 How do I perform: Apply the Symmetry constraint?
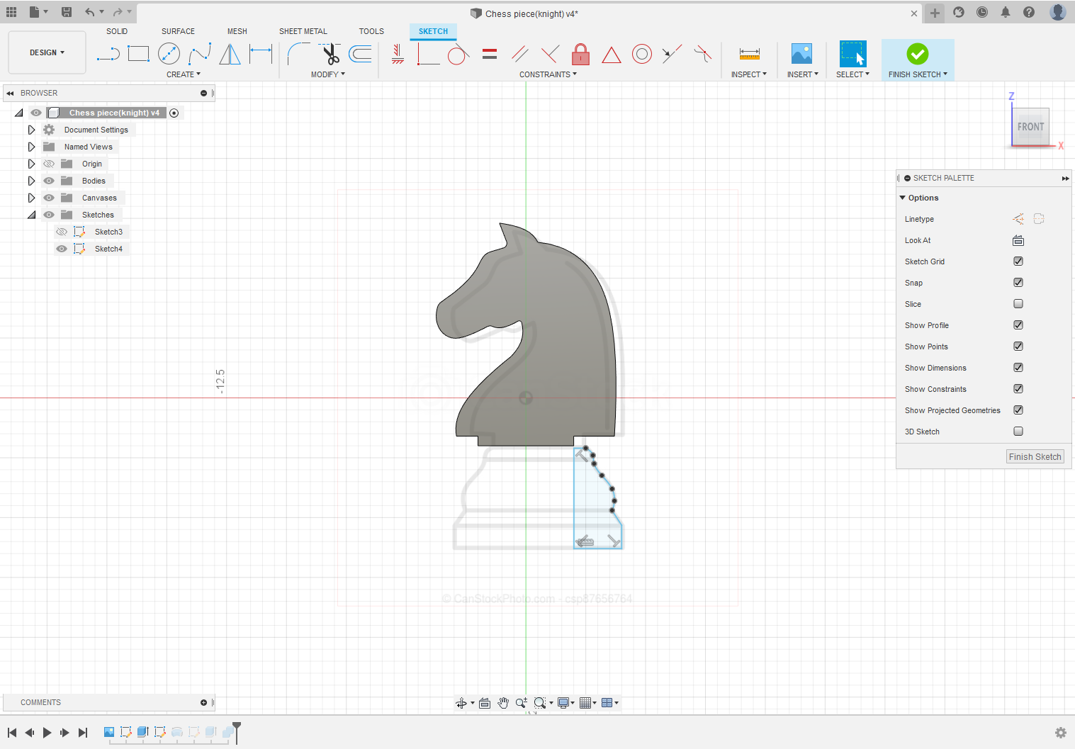[702, 54]
